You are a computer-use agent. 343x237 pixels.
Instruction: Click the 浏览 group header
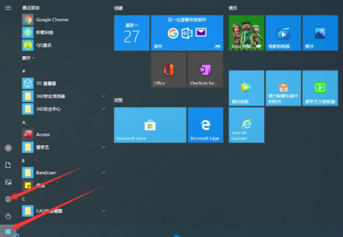118,100
